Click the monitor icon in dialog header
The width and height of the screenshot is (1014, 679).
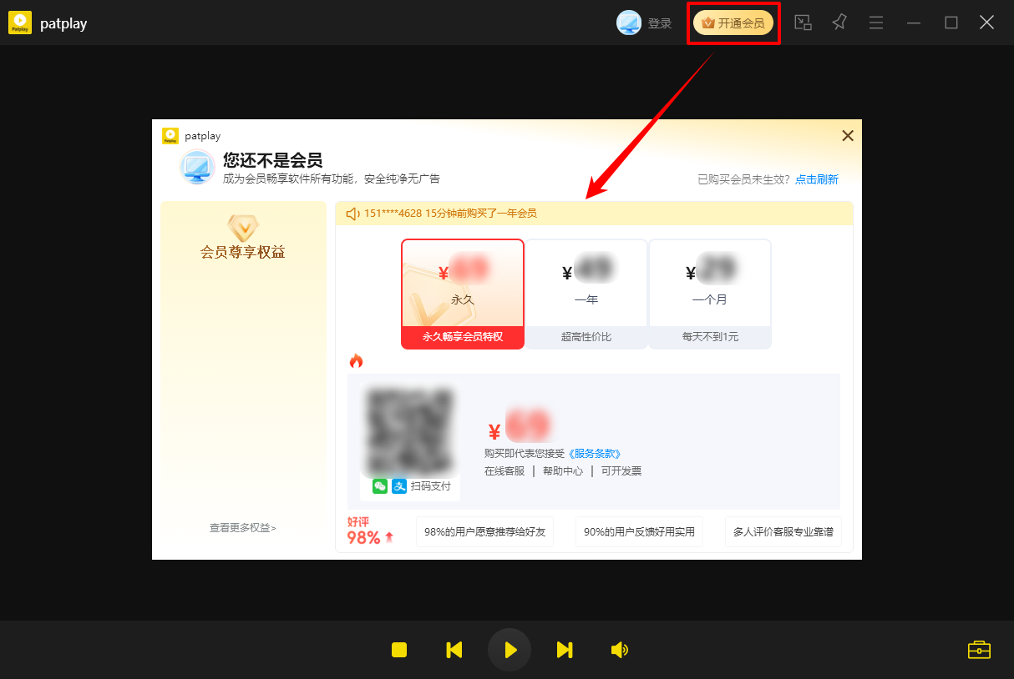[198, 167]
